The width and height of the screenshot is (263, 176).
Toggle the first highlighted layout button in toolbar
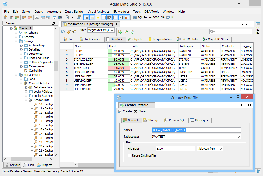coord(86,17)
